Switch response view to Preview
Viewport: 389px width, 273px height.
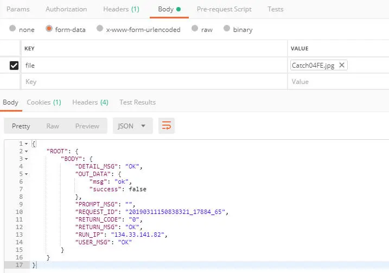point(87,126)
